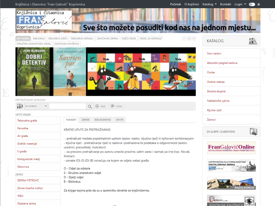Open E-građa material type
Image resolution: width=275 pixels, height=206 pixels.
[x=38, y=151]
